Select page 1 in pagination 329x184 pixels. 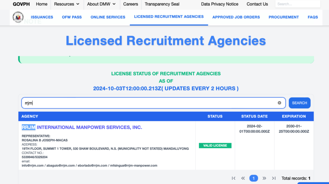253,178
